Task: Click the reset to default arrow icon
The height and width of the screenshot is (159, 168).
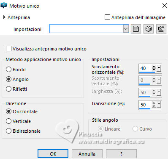Action: coord(161,29)
